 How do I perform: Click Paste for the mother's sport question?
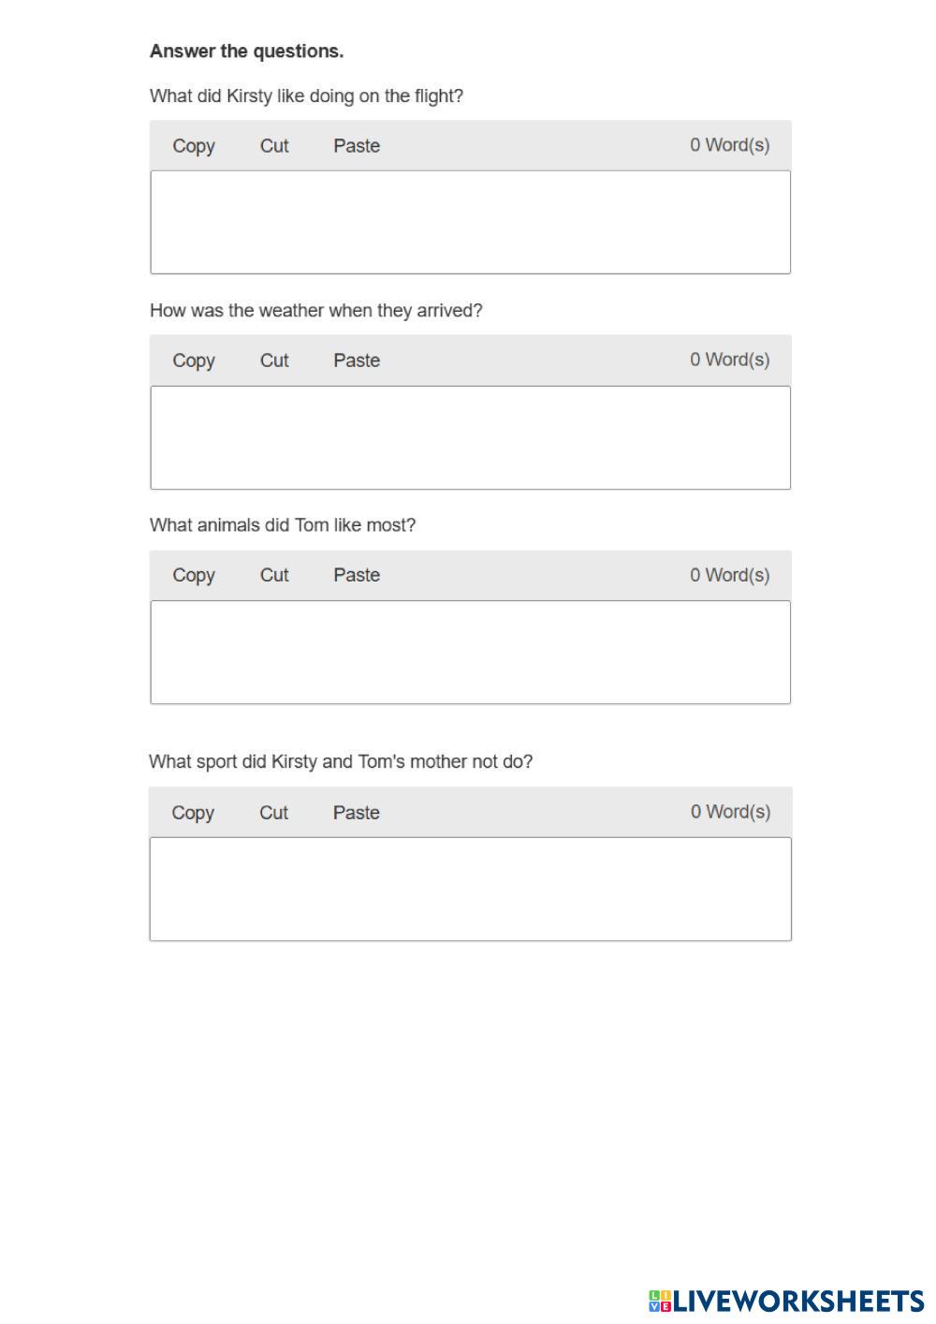click(x=356, y=813)
